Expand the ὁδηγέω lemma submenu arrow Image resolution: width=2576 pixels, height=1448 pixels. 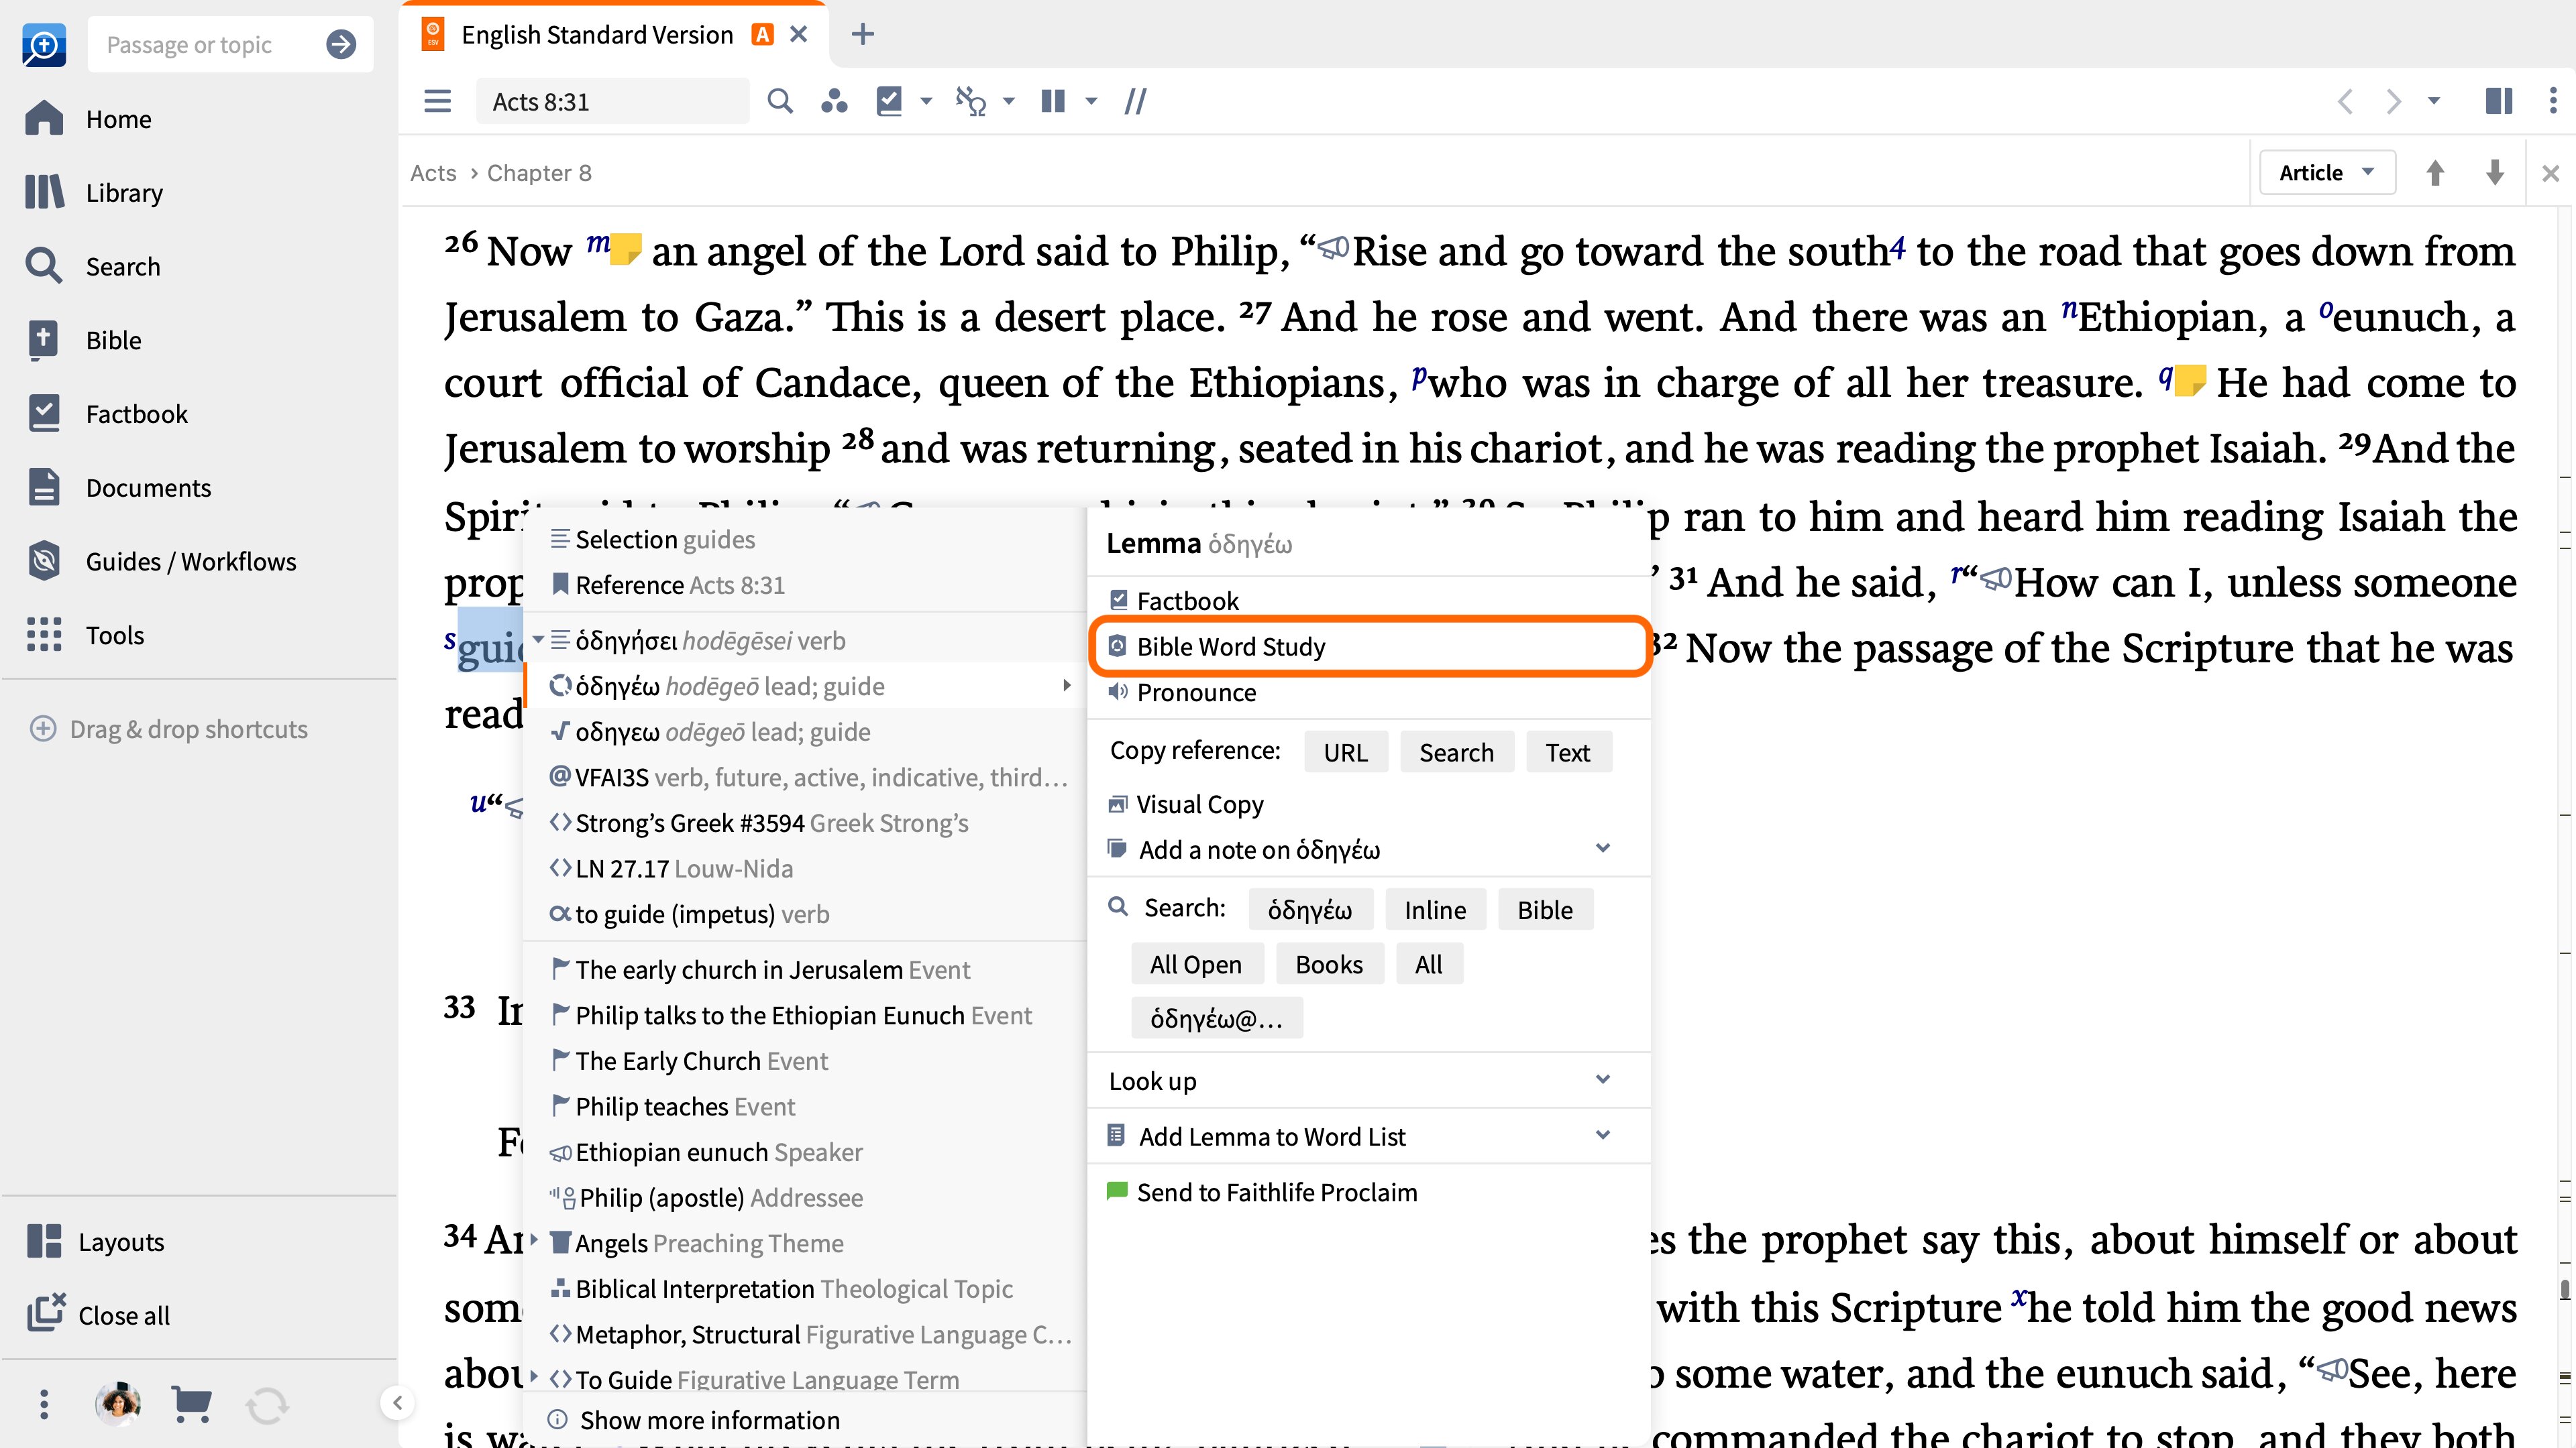[1067, 686]
